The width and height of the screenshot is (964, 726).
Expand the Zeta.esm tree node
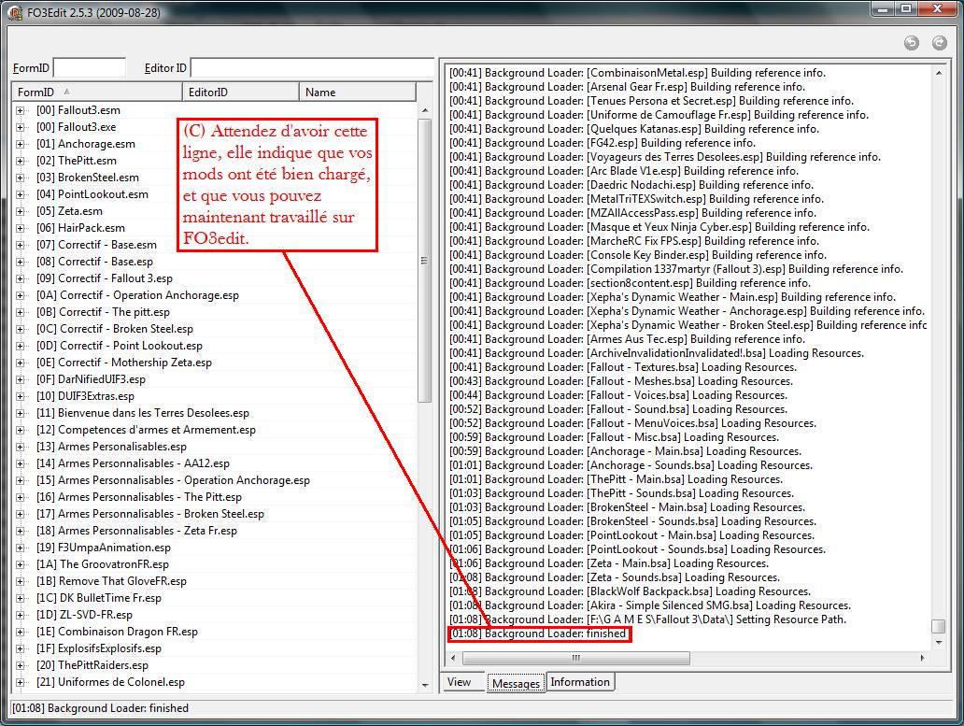click(21, 211)
